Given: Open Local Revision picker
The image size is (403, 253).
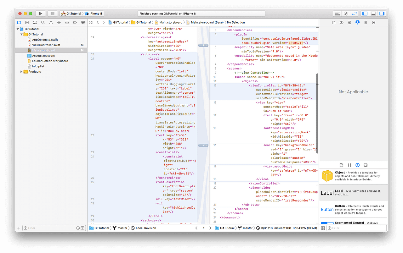Looking at the screenshot, I should tap(144, 228).
